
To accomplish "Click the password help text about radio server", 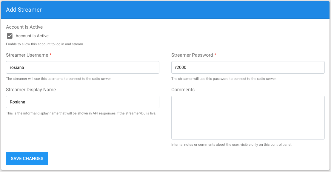I will (224, 79).
